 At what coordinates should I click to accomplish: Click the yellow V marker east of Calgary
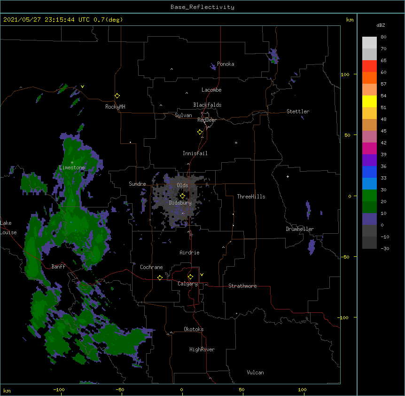tap(202, 275)
